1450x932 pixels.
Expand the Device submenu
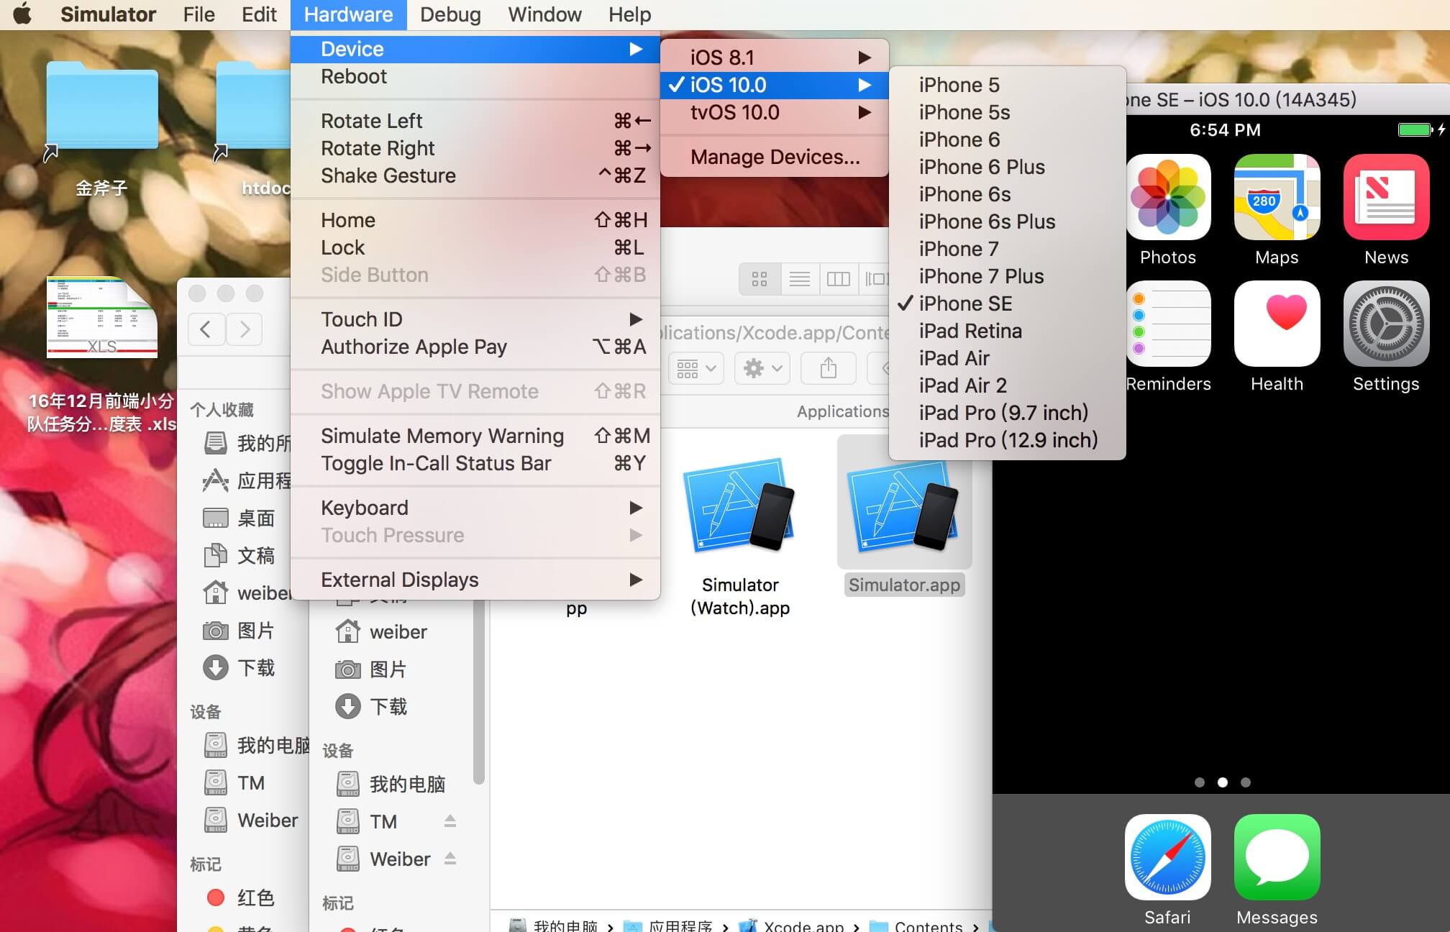pos(475,49)
